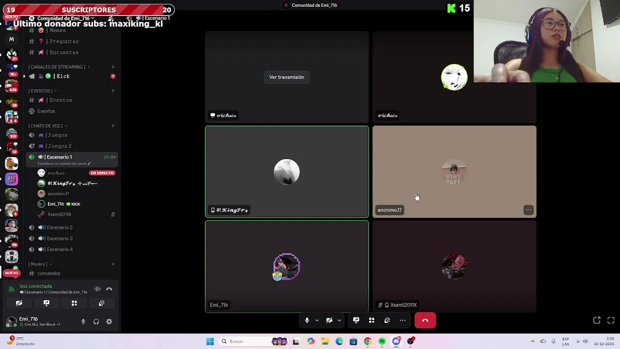Open Preguntas text channel
This screenshot has height=349, width=620.
point(71,41)
